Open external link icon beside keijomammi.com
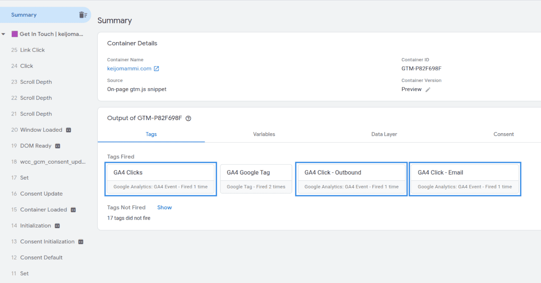Image resolution: width=541 pixels, height=283 pixels. [x=156, y=69]
